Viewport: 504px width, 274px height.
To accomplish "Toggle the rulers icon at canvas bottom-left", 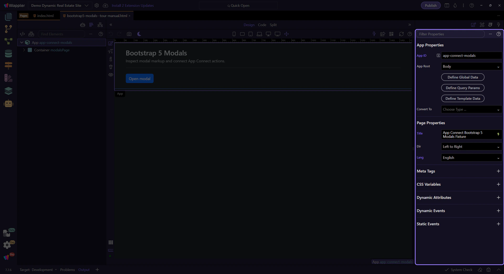I will pos(111,250).
